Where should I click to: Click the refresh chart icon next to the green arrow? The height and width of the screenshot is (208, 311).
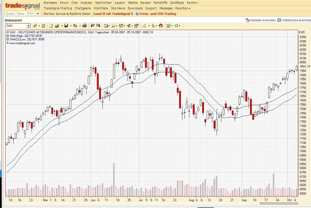43,26
